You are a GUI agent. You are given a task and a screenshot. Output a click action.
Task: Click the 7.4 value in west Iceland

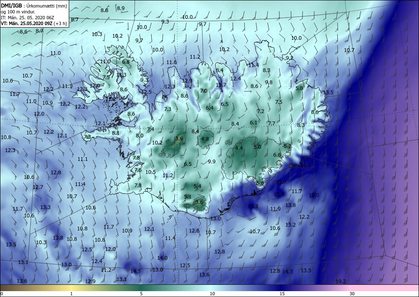150,129
